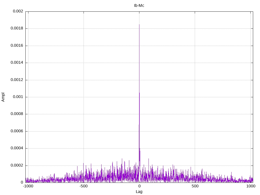This screenshot has width=260, height=195.
Task: Select the 0.0012 y-axis tick label
Action: (x=17, y=80)
